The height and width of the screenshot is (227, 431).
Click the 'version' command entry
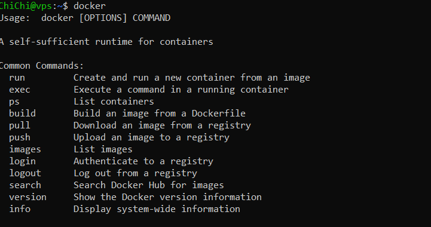click(x=27, y=197)
